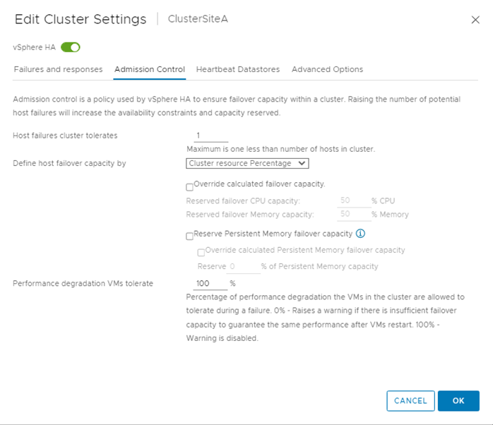The height and width of the screenshot is (425, 493).
Task: Close the Edit Cluster Settings dialog
Action: pos(475,20)
